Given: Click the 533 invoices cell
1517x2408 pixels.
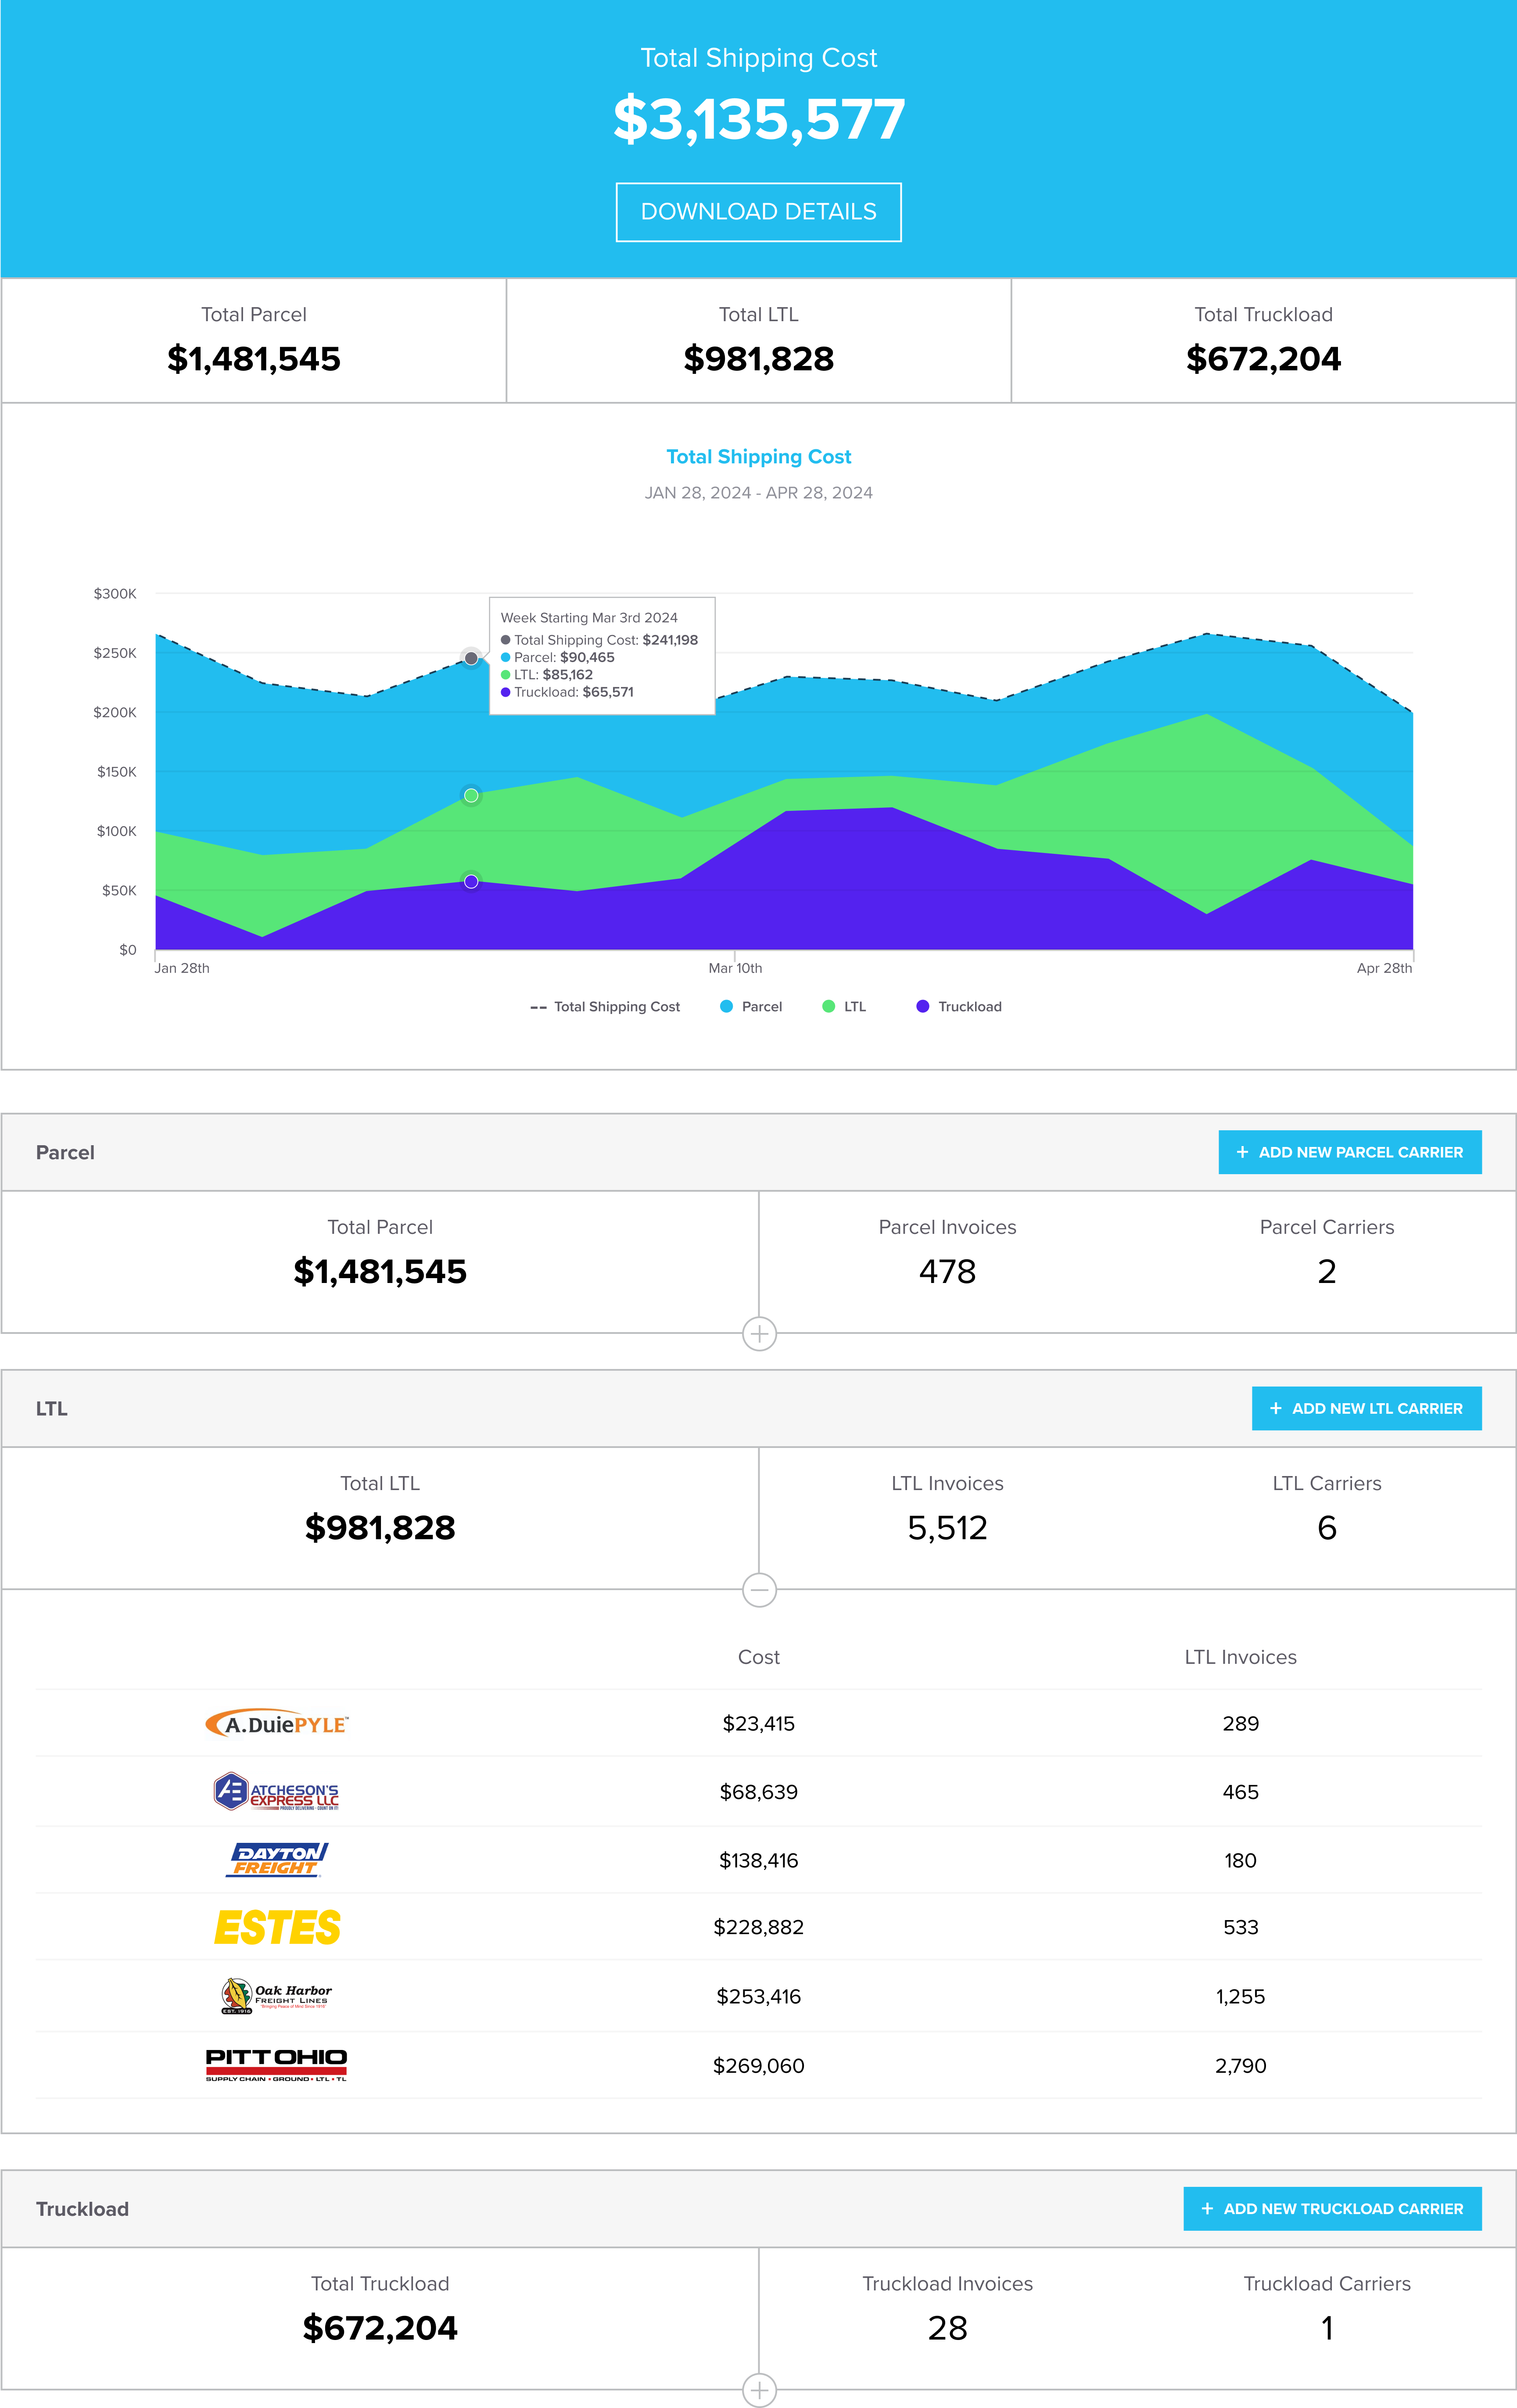Looking at the screenshot, I should coord(1240,1927).
